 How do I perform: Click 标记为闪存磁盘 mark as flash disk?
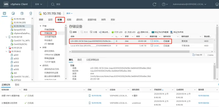(x=160, y=32)
